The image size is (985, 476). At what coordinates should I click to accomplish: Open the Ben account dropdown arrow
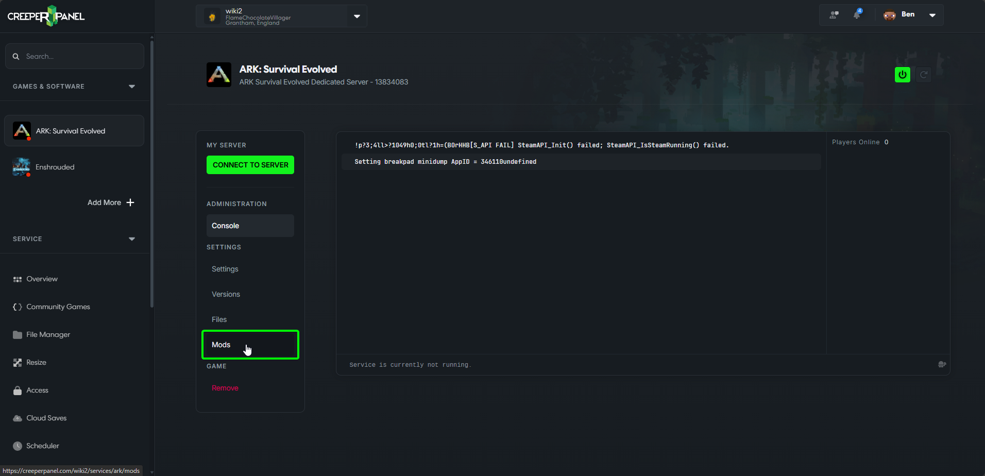tap(932, 15)
